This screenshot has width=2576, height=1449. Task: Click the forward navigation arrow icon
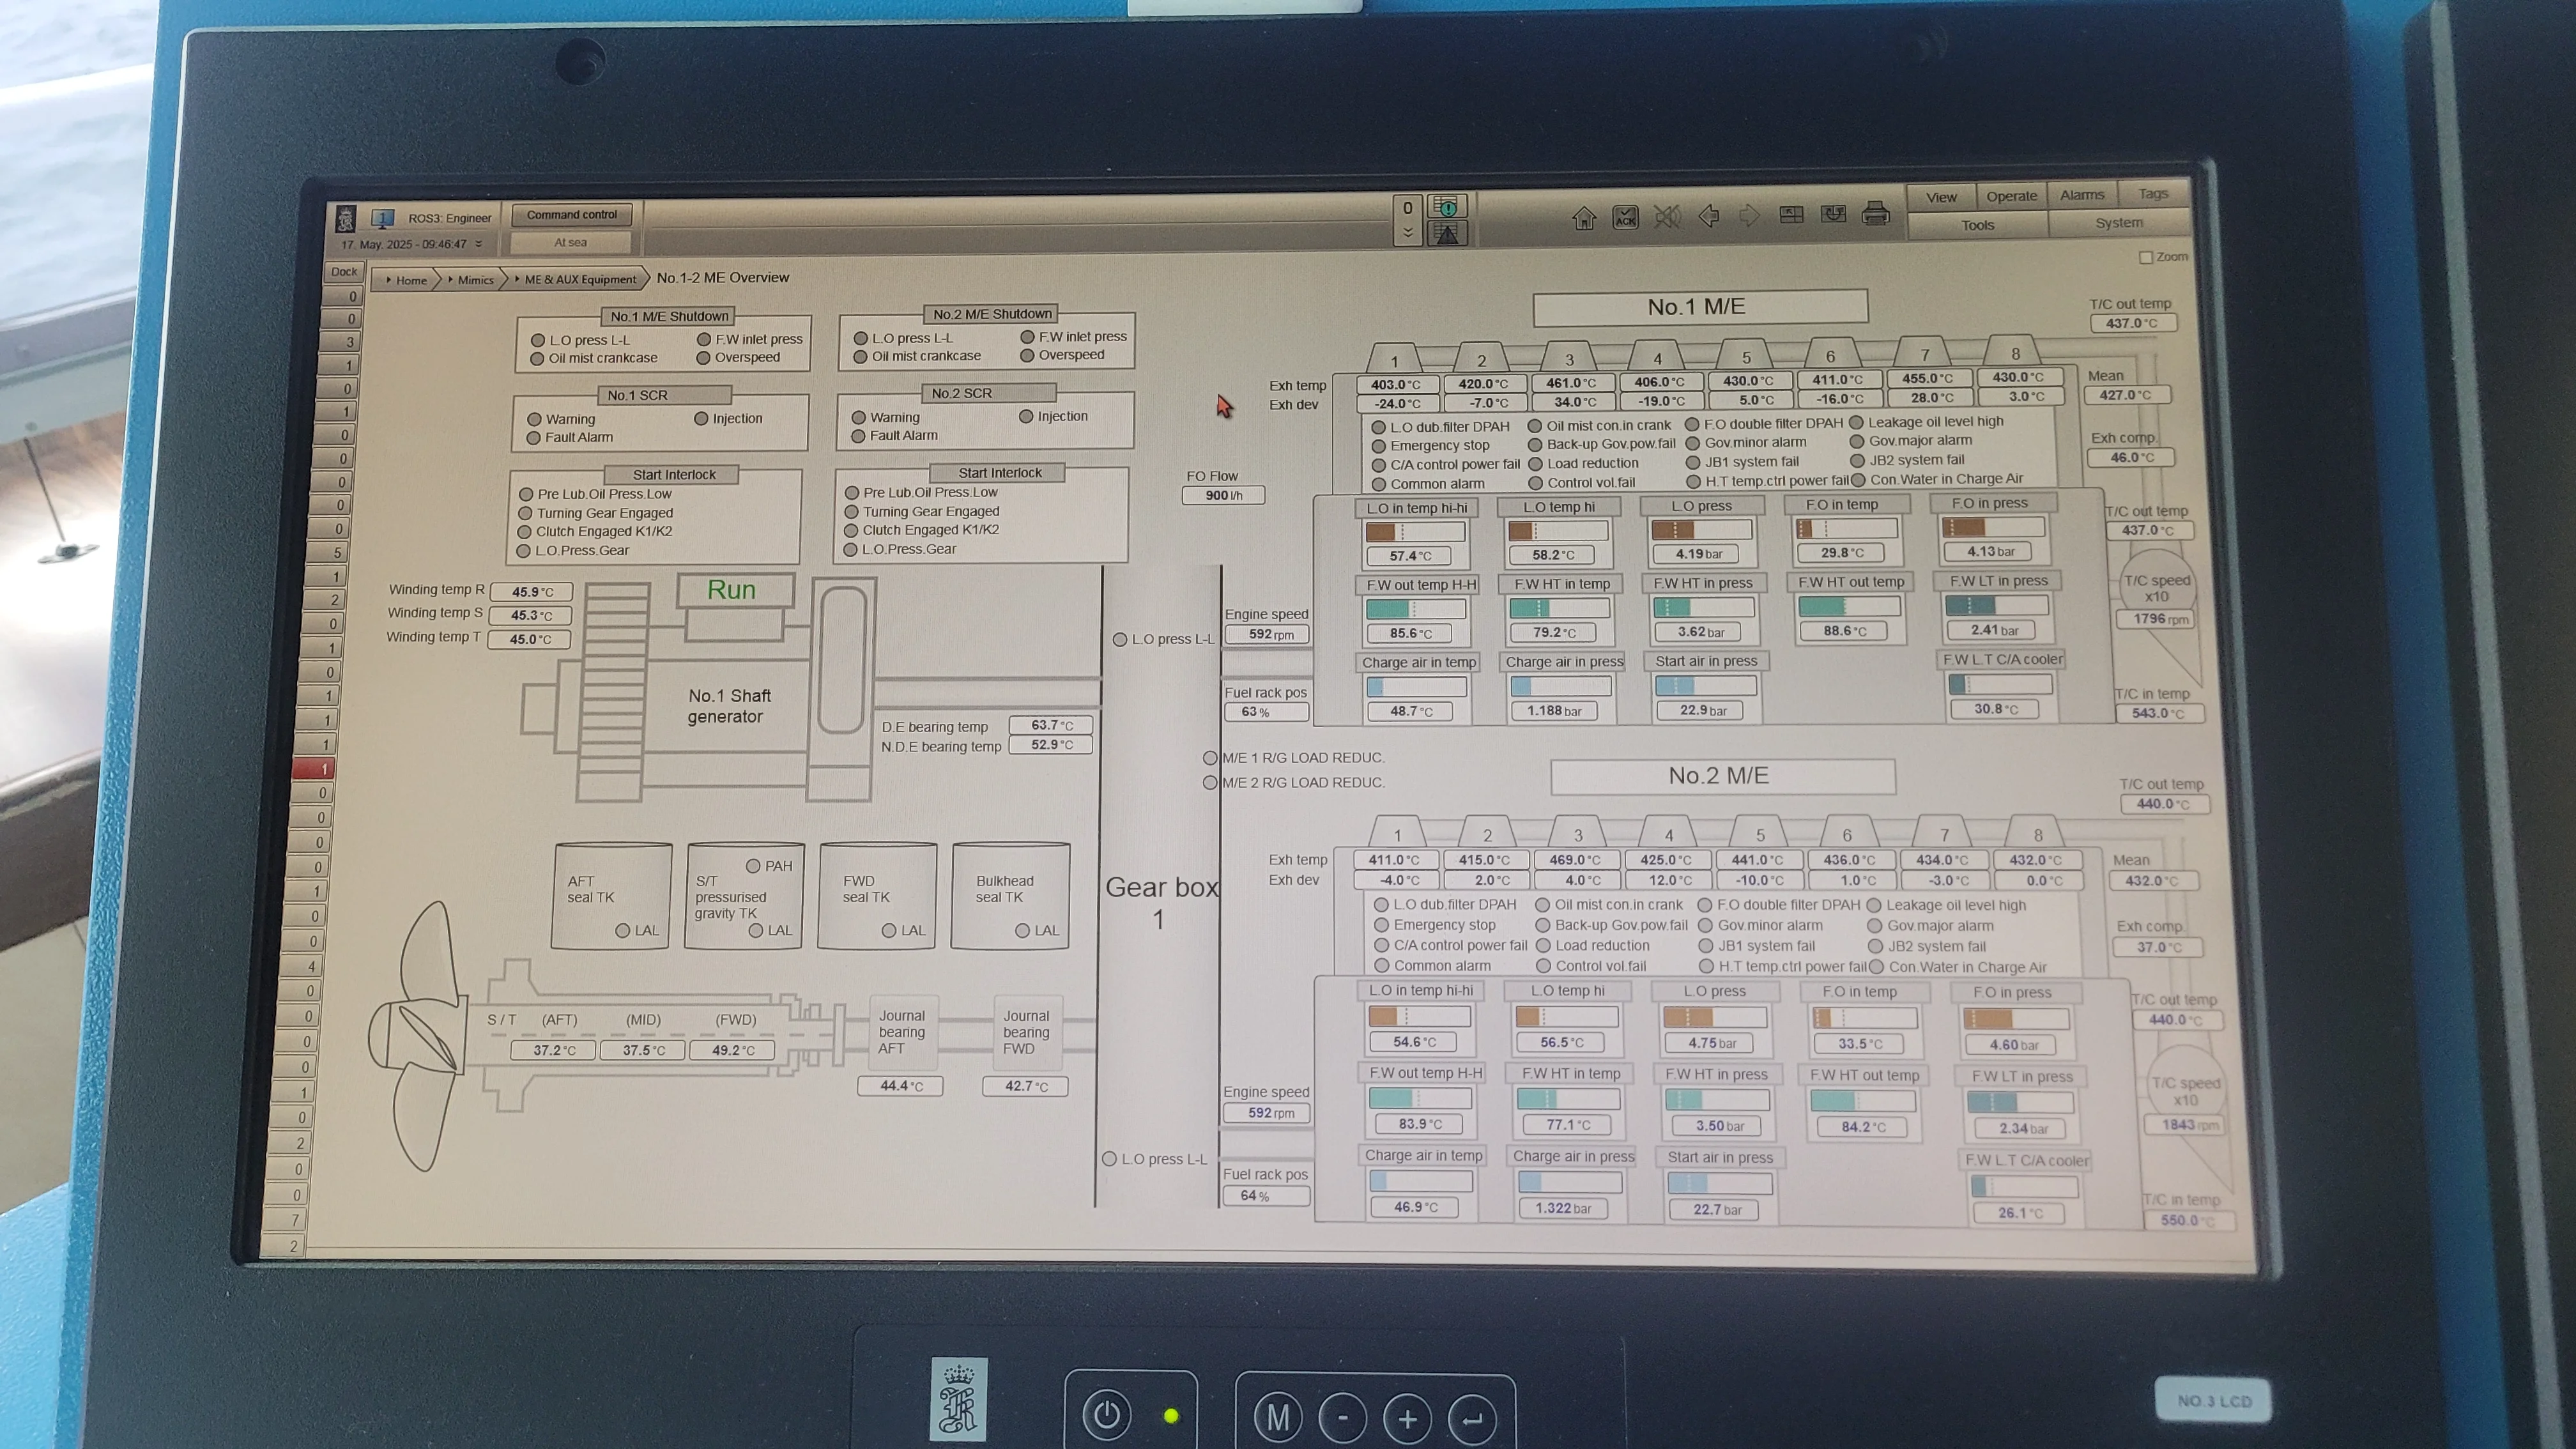[1749, 216]
